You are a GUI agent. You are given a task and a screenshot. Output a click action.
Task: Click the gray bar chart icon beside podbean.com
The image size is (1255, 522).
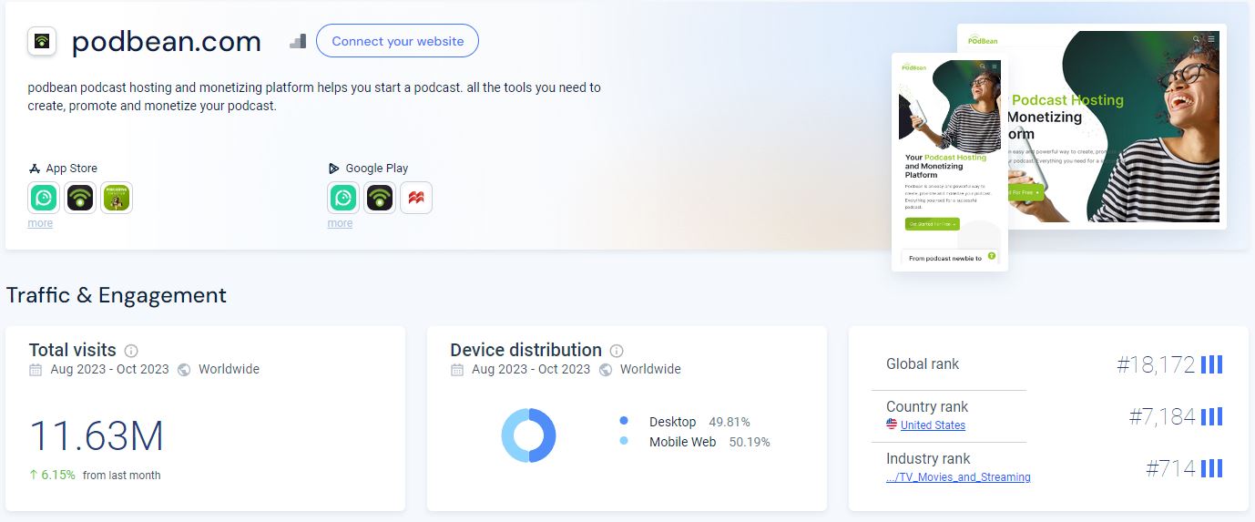pos(298,41)
